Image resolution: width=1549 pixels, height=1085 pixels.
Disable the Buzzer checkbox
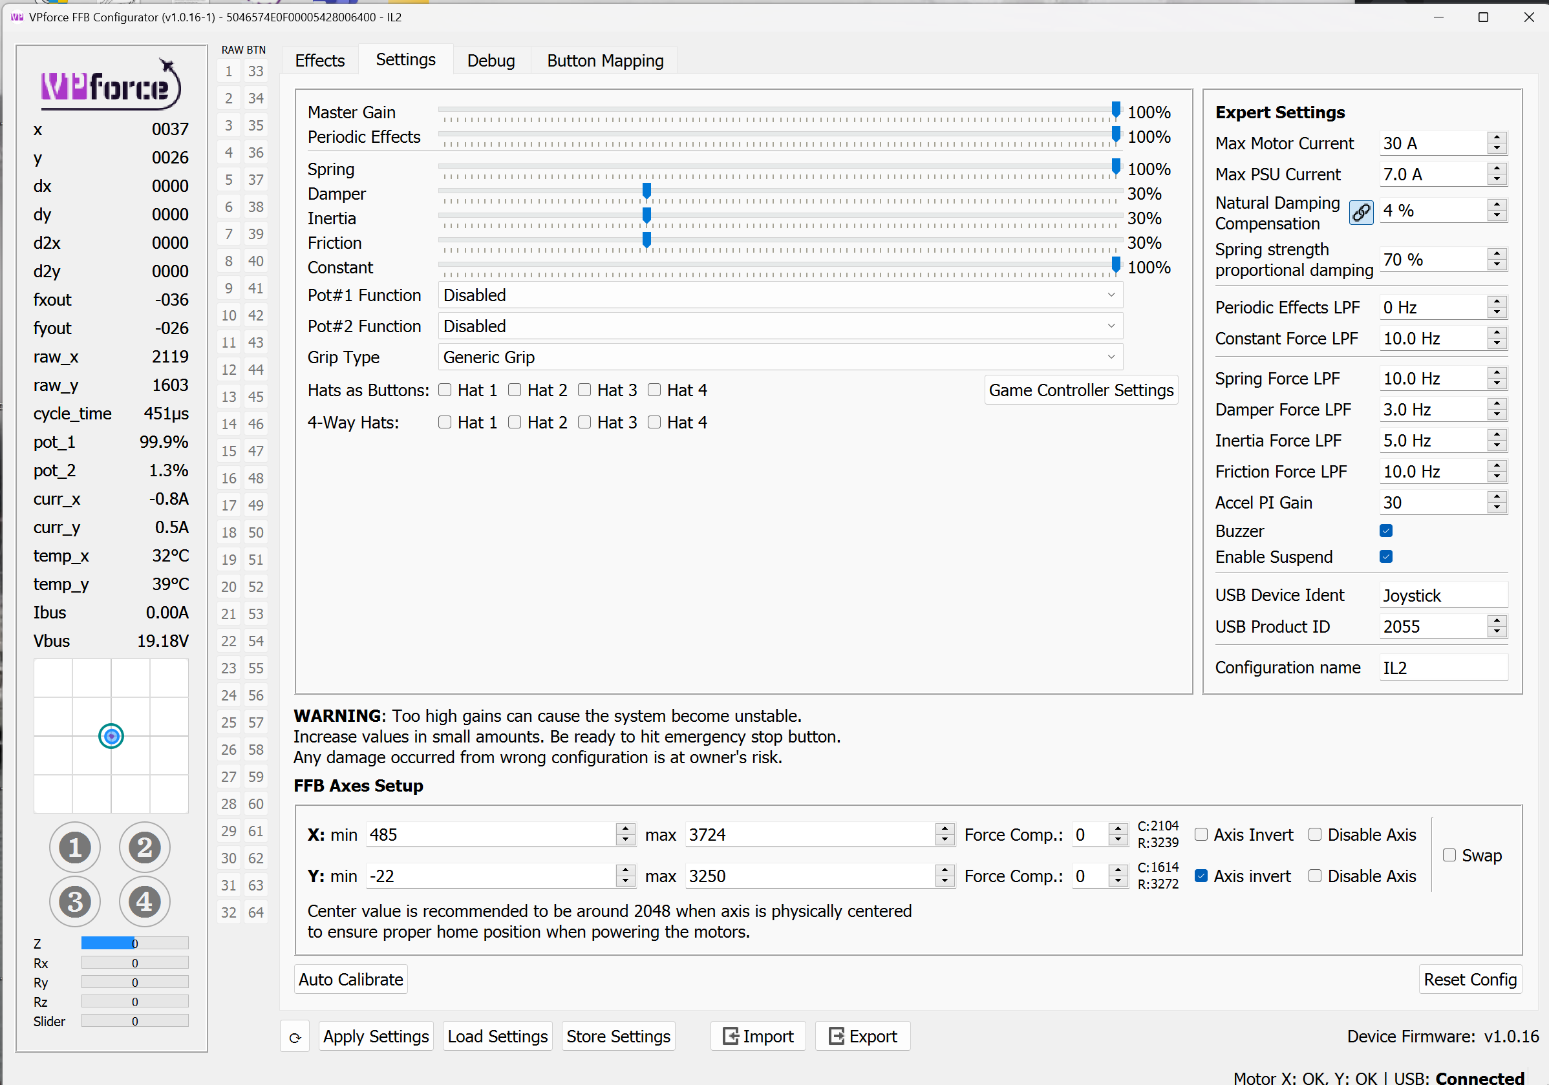point(1385,531)
